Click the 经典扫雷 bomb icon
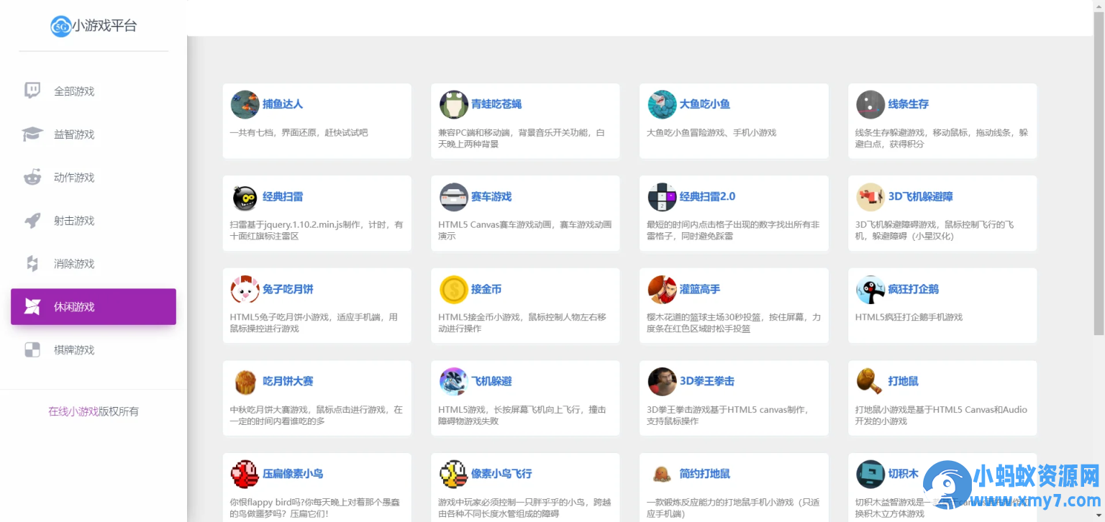 pyautogui.click(x=245, y=197)
